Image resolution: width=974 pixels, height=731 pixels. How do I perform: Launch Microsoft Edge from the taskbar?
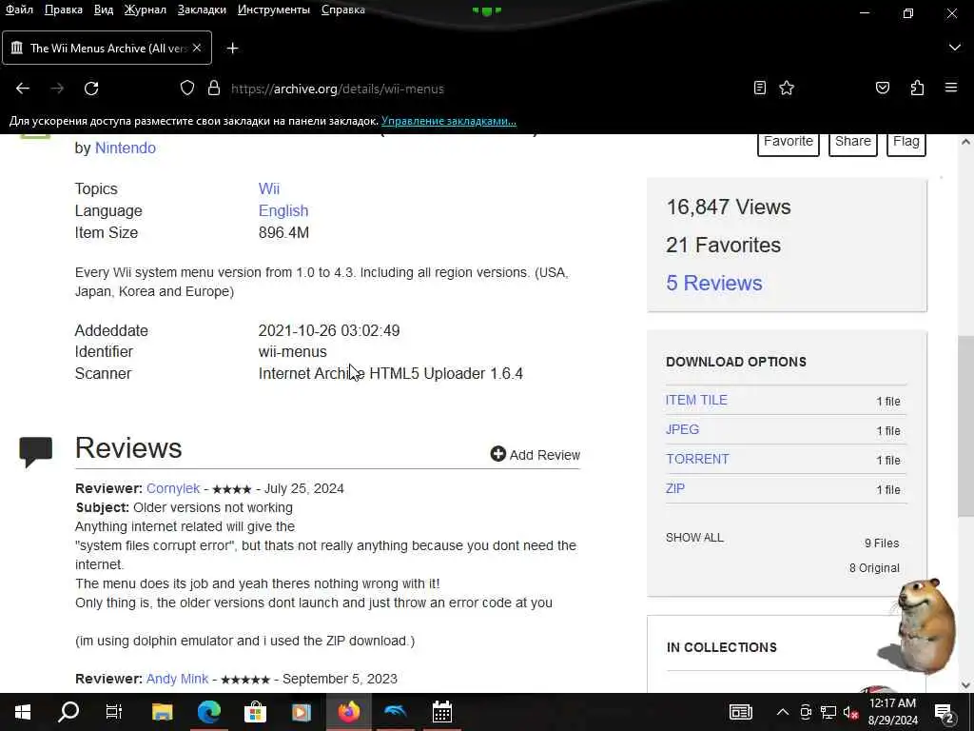[208, 712]
